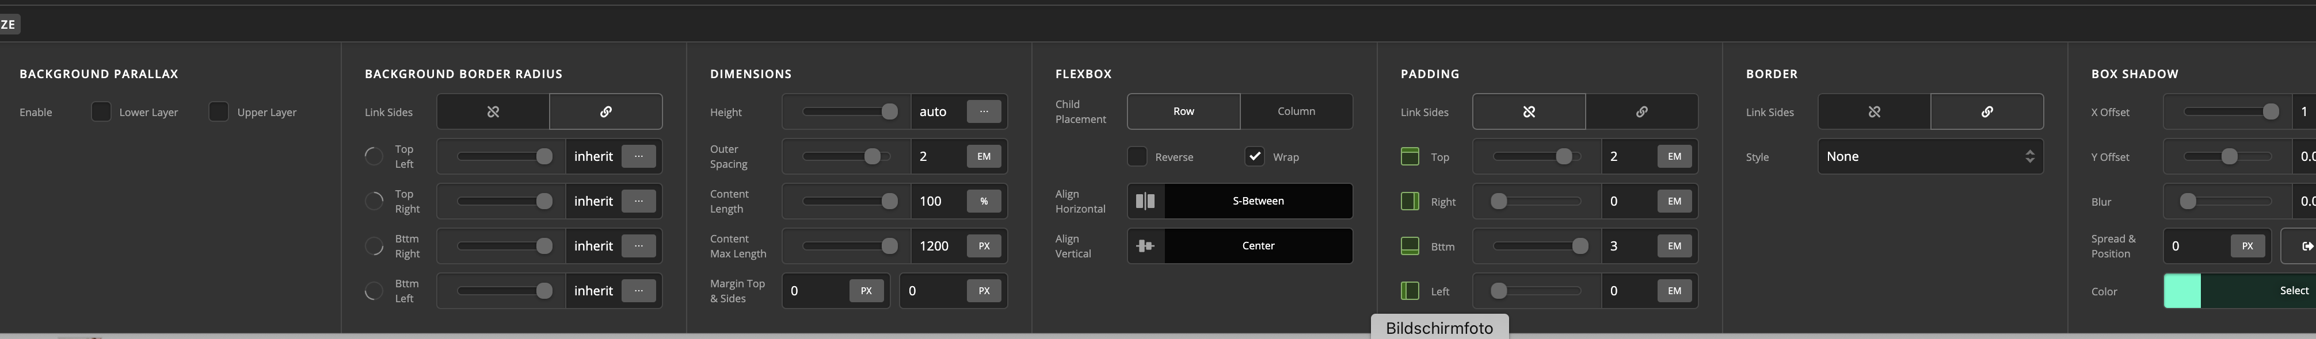The image size is (2316, 339).
Task: Change Padding Left EM unit
Action: pyautogui.click(x=1674, y=291)
